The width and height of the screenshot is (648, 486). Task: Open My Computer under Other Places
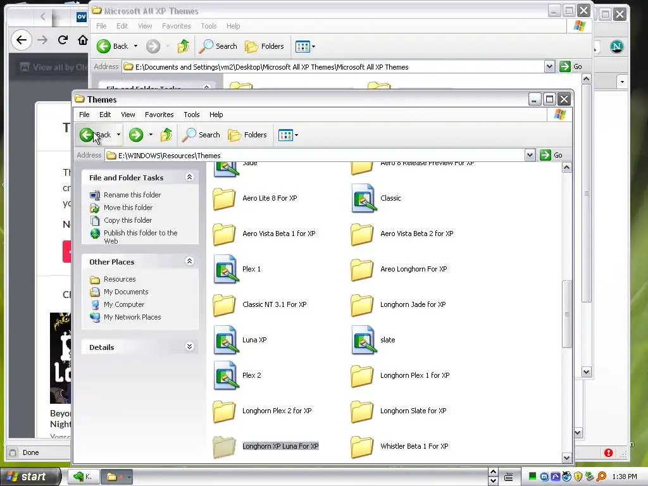(117, 304)
